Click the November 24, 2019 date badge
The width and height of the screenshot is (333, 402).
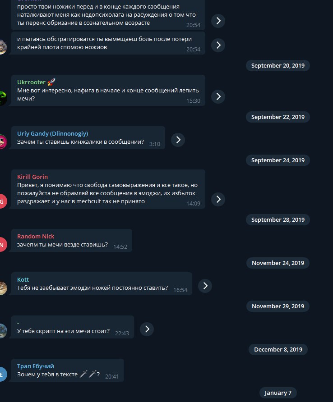[x=278, y=263]
